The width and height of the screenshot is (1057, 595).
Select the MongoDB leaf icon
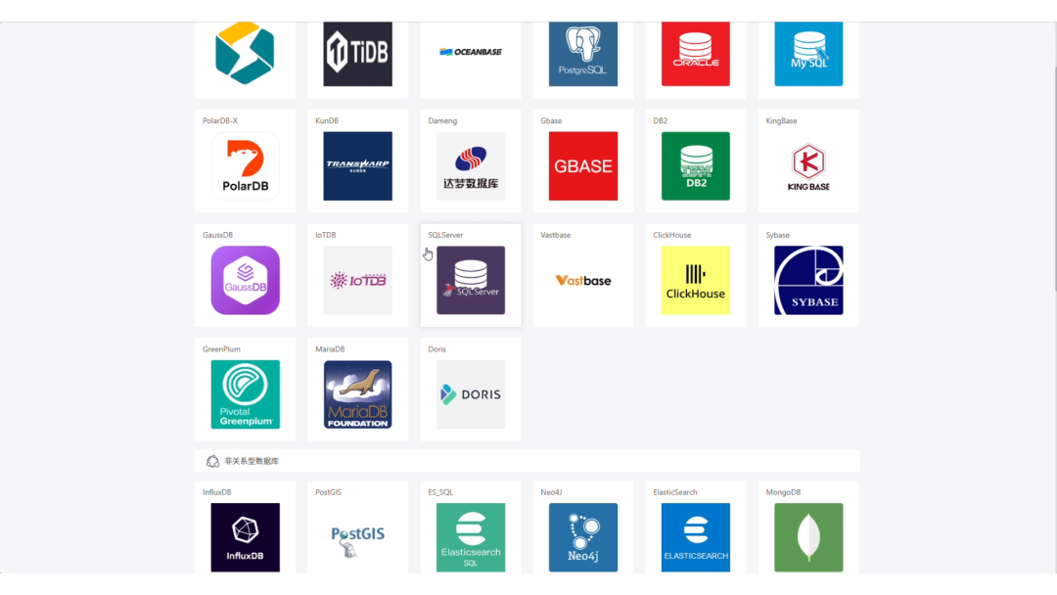[808, 537]
